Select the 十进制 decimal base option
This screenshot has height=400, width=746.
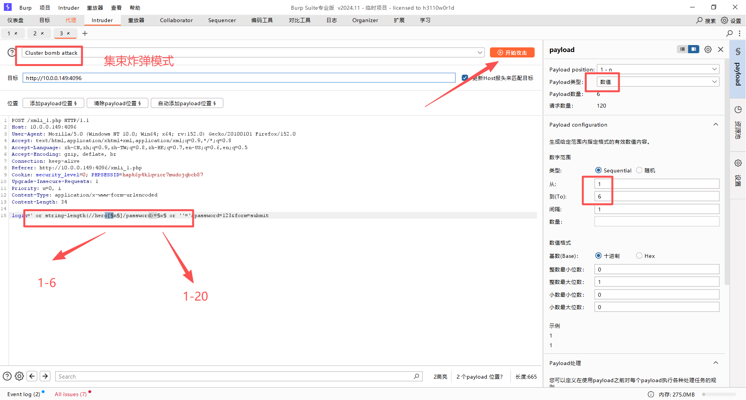[x=598, y=256]
